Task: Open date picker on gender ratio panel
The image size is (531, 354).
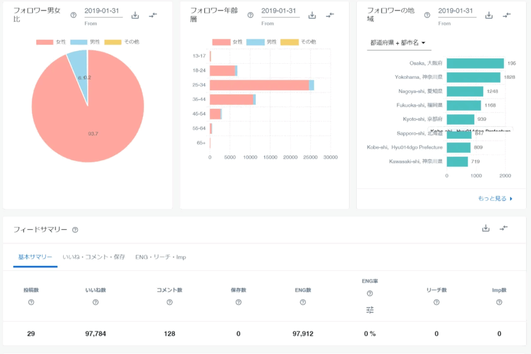Action: point(103,11)
